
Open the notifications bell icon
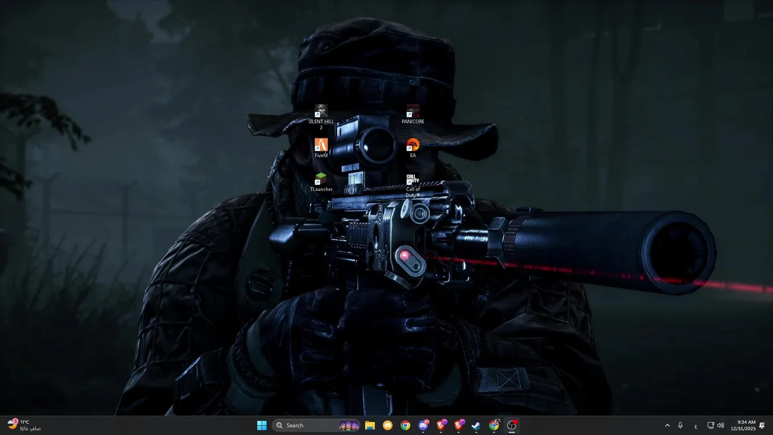[762, 425]
